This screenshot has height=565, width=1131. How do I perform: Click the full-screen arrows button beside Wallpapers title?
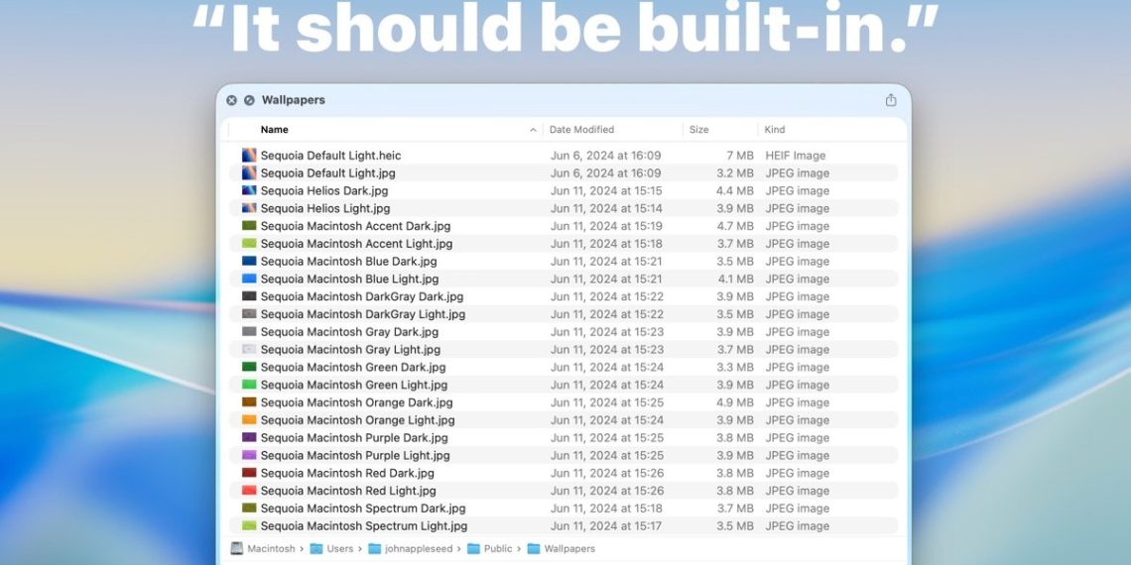(249, 100)
